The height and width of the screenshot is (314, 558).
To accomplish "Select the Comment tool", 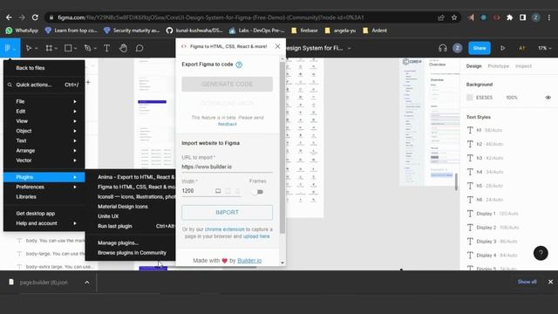I will tap(139, 48).
